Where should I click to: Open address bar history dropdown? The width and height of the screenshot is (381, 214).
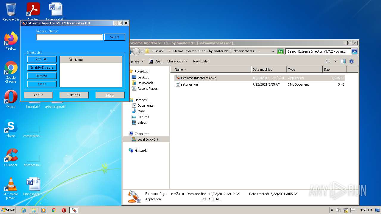coord(273,51)
